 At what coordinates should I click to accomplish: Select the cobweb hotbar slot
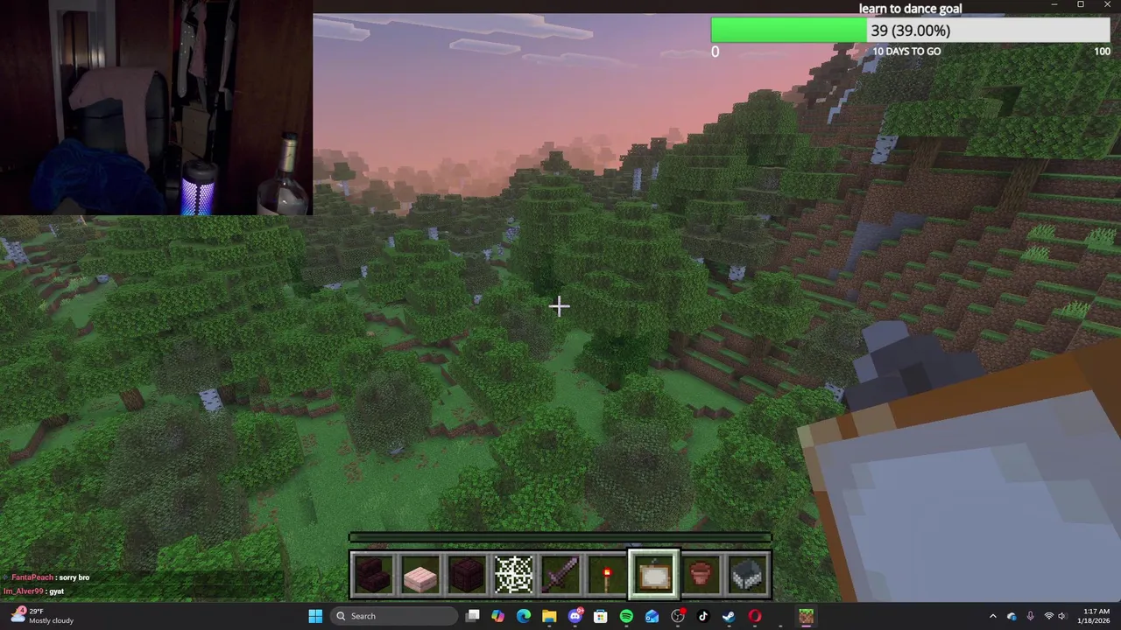coord(513,575)
